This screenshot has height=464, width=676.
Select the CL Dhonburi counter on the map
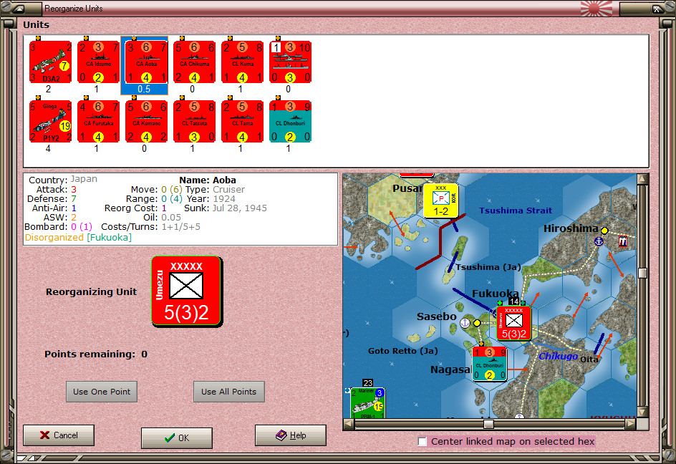coord(489,364)
